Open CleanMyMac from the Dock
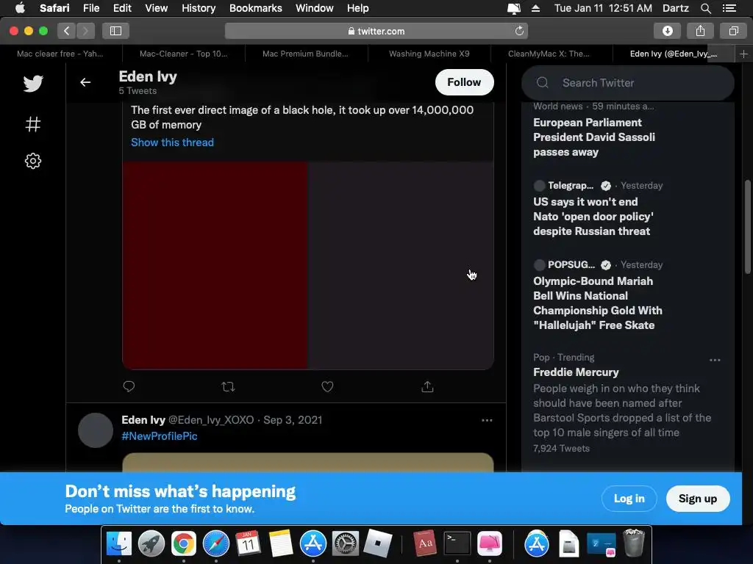 coord(490,543)
